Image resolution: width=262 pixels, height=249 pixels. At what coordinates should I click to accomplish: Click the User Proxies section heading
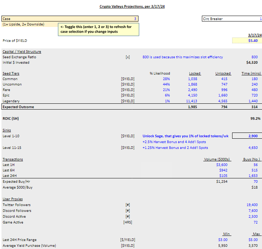(x=12, y=199)
